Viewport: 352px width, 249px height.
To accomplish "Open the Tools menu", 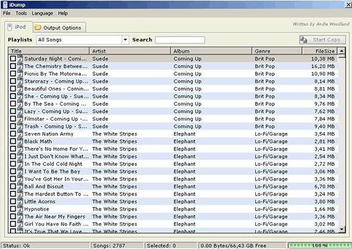I will coord(21,13).
